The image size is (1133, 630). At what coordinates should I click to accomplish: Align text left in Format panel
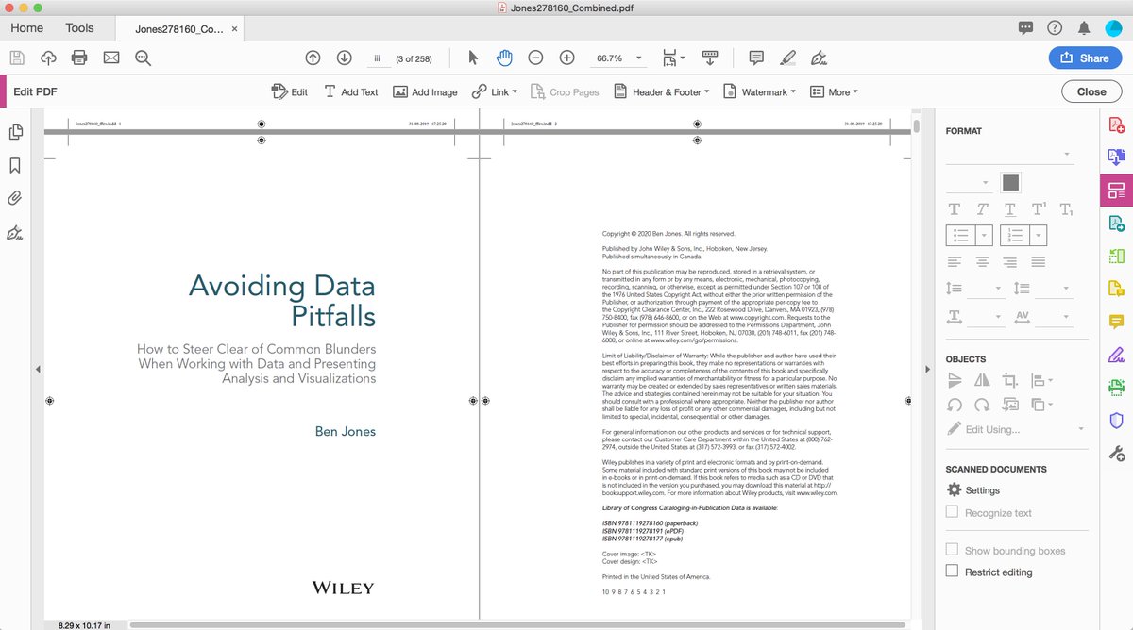point(955,261)
